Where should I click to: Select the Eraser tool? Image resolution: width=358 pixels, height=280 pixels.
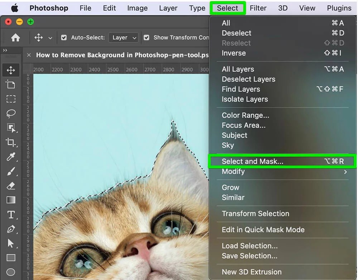pos(11,185)
